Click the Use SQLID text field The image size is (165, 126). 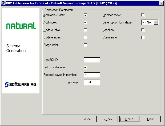pyautogui.click(x=92, y=60)
